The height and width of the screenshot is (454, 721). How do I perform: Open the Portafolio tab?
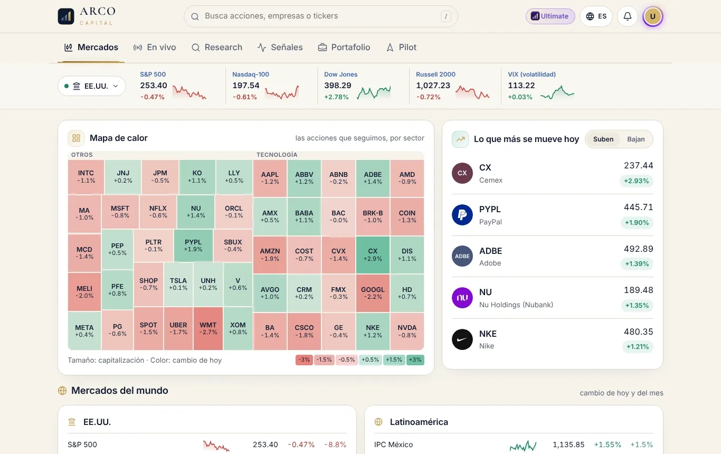coord(344,48)
